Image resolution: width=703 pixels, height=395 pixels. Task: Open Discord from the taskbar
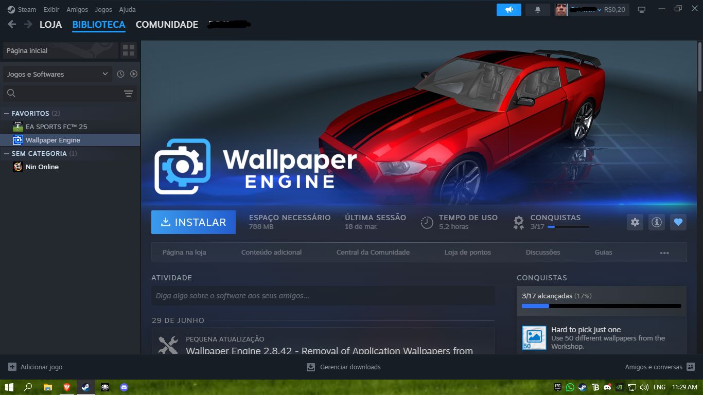coord(124,387)
